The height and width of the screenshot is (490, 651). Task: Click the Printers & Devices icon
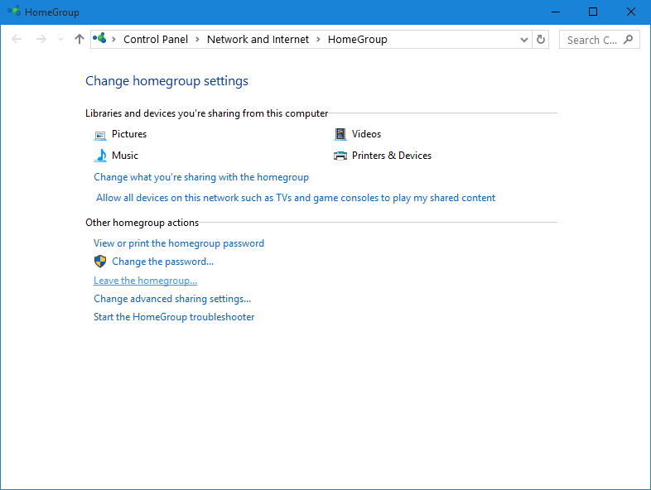click(340, 156)
